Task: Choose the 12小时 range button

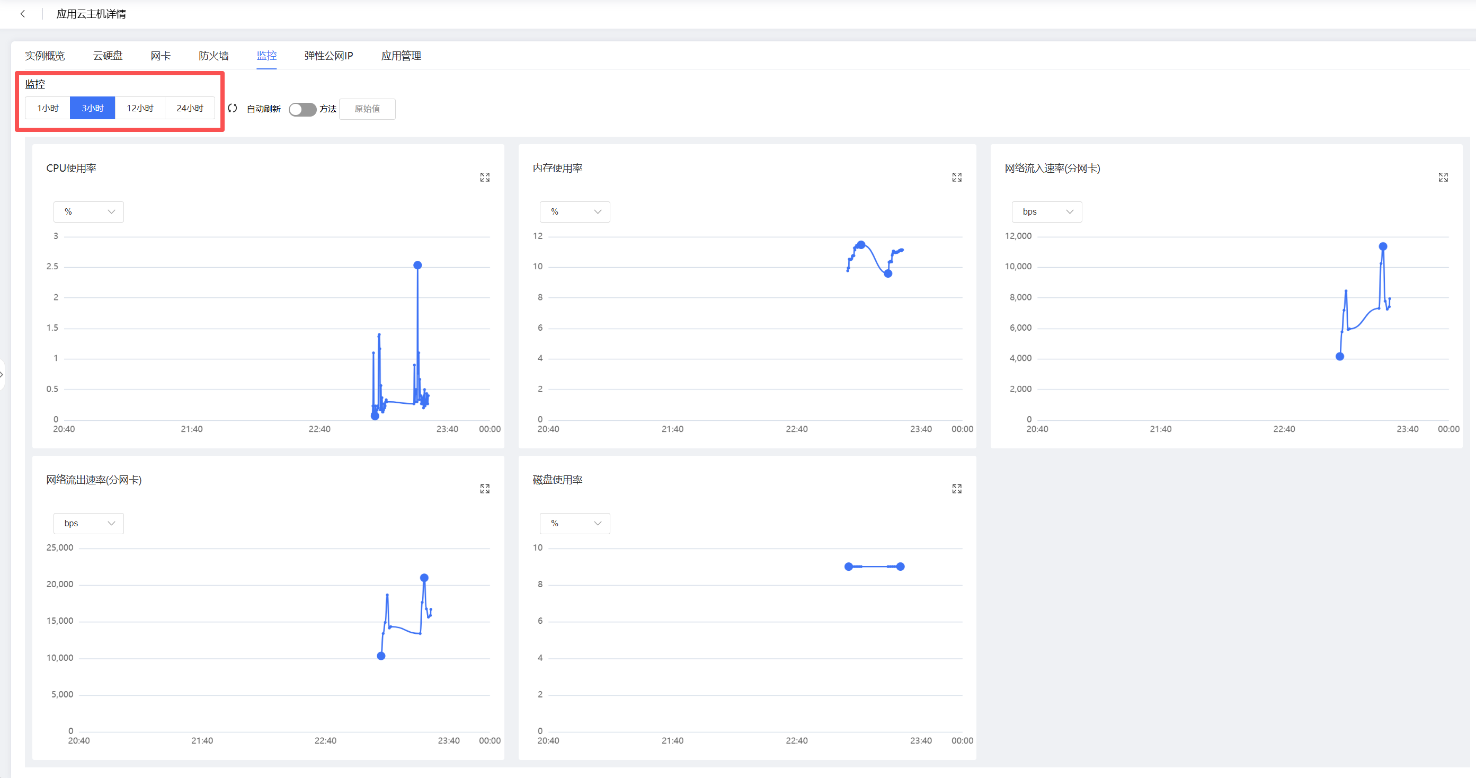Action: (140, 108)
